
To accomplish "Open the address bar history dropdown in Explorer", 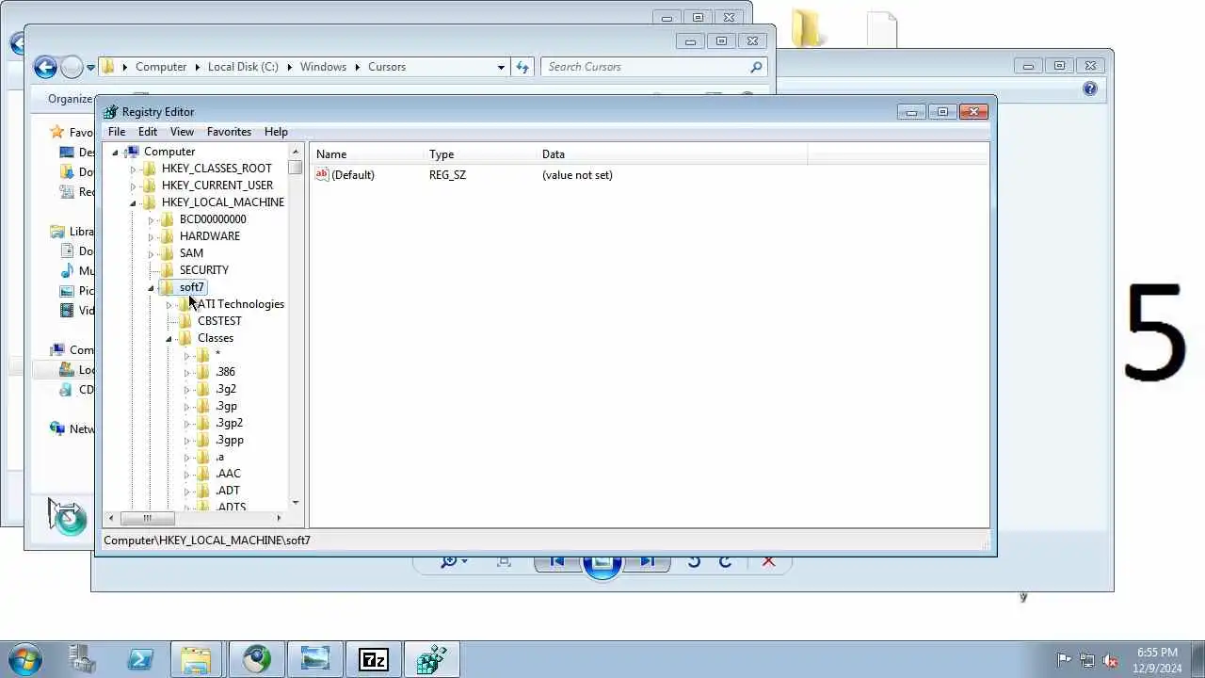I will 501,67.
